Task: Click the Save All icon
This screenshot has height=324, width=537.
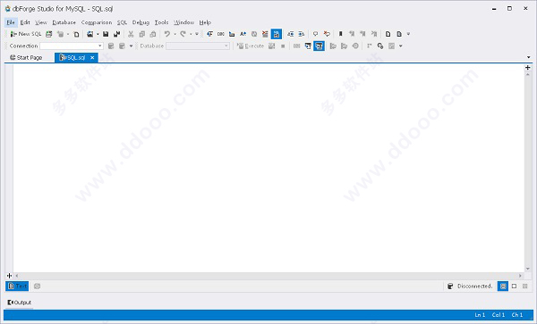Action: coord(116,34)
